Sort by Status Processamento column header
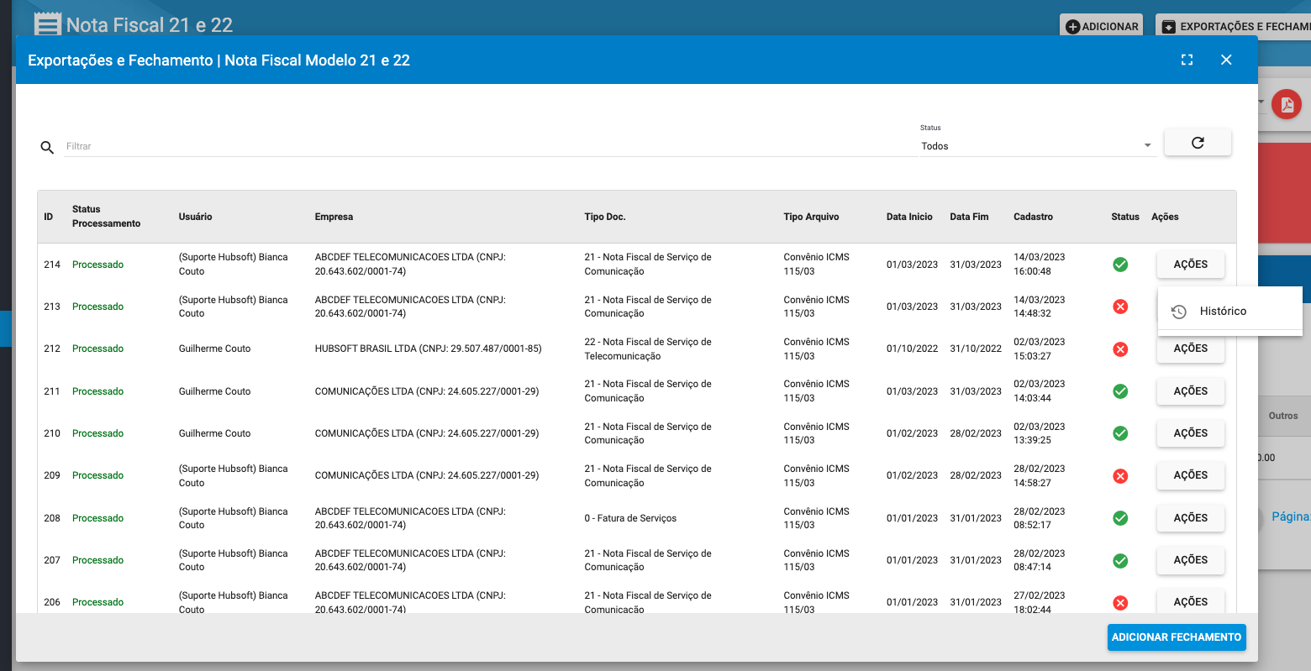Viewport: 1311px width, 671px height. click(106, 217)
